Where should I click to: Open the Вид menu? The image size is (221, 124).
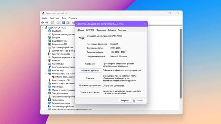tap(64, 18)
